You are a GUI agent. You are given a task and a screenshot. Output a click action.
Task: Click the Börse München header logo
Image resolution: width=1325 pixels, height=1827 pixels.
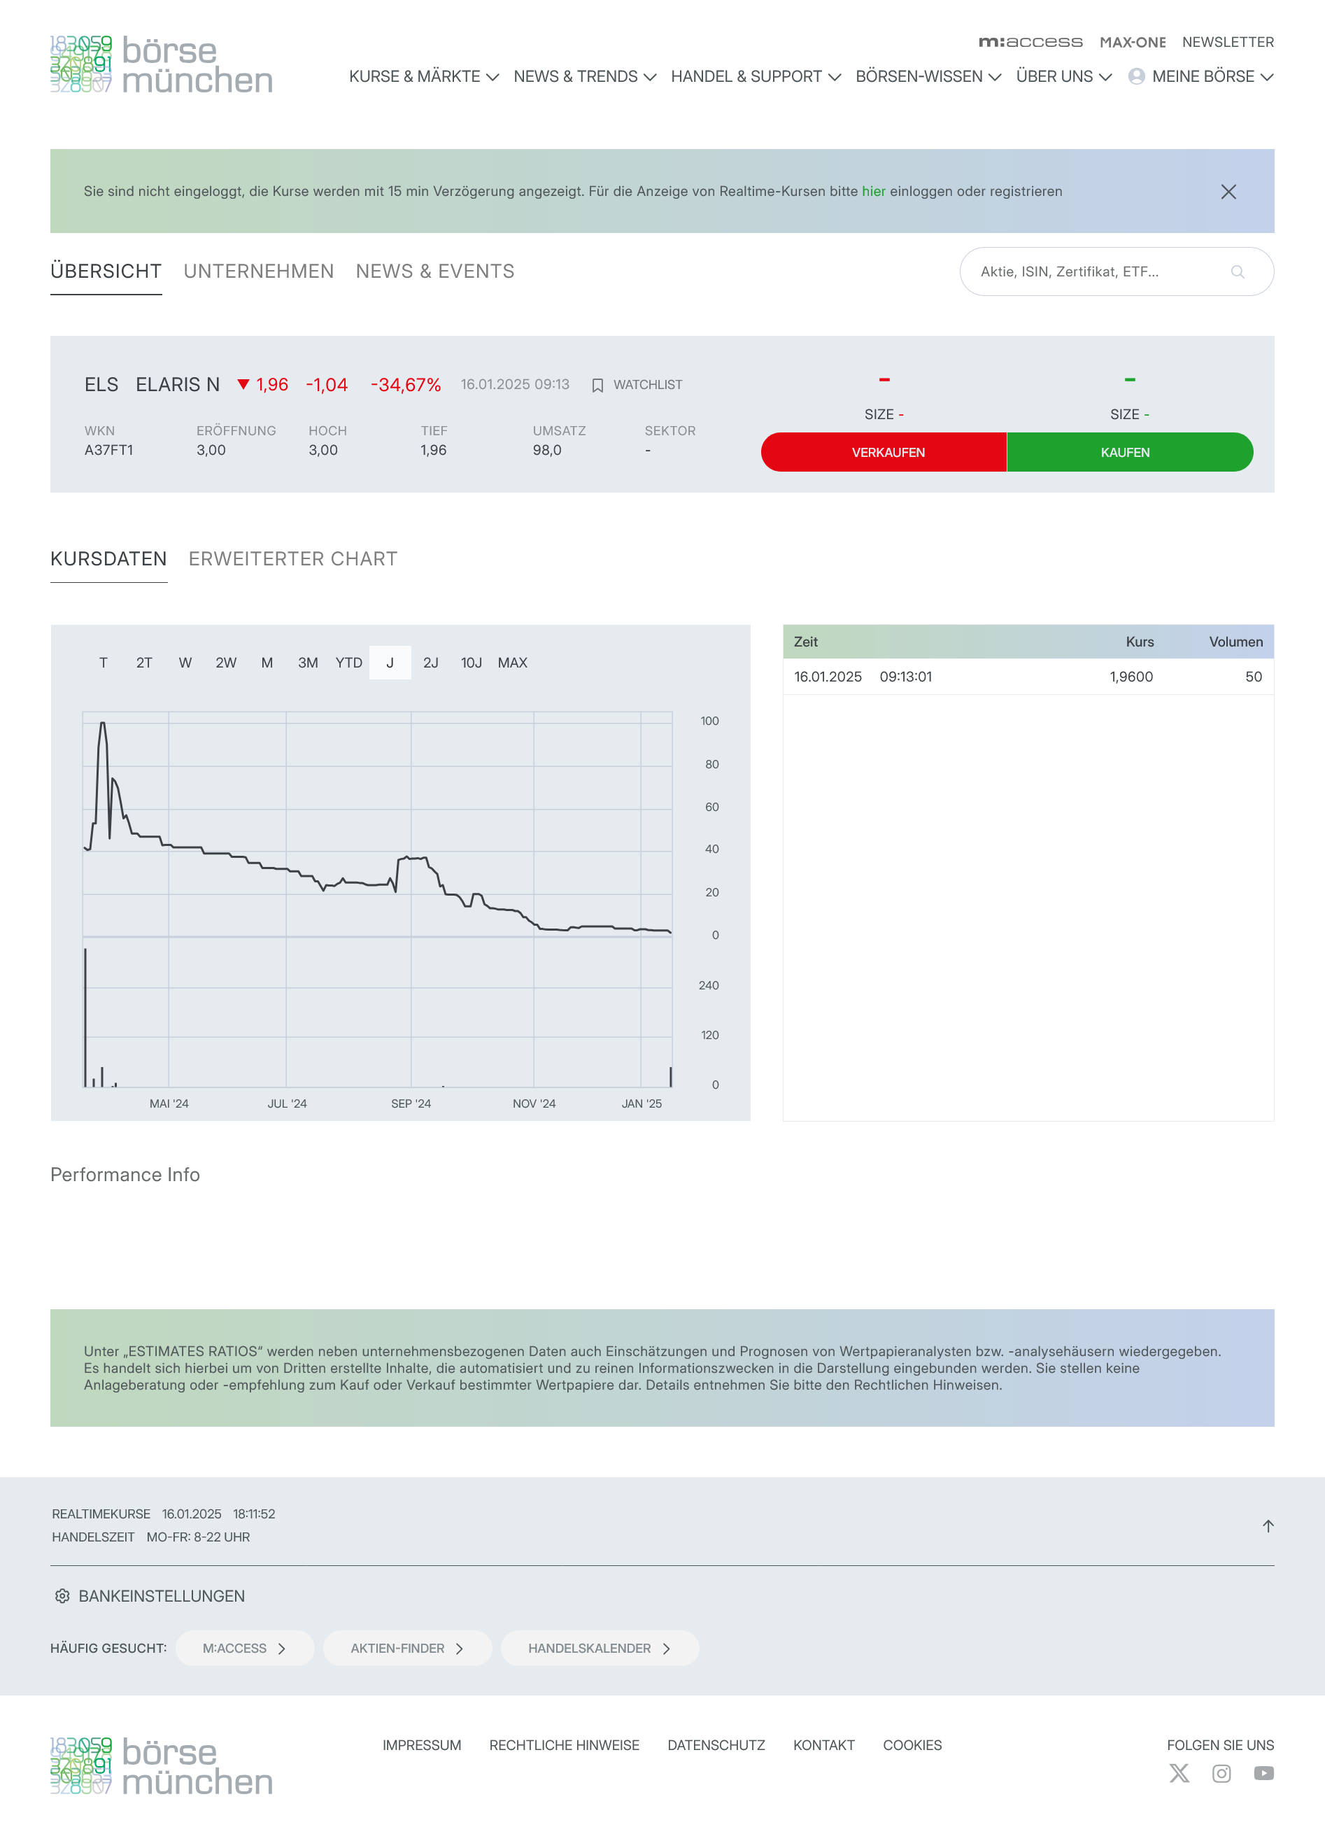161,64
